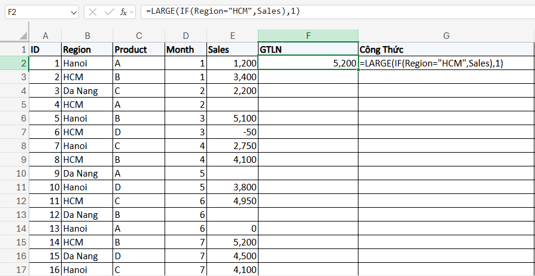The width and height of the screenshot is (535, 276).
Task: Select the Da Nang cell in row 4
Action: [87, 91]
